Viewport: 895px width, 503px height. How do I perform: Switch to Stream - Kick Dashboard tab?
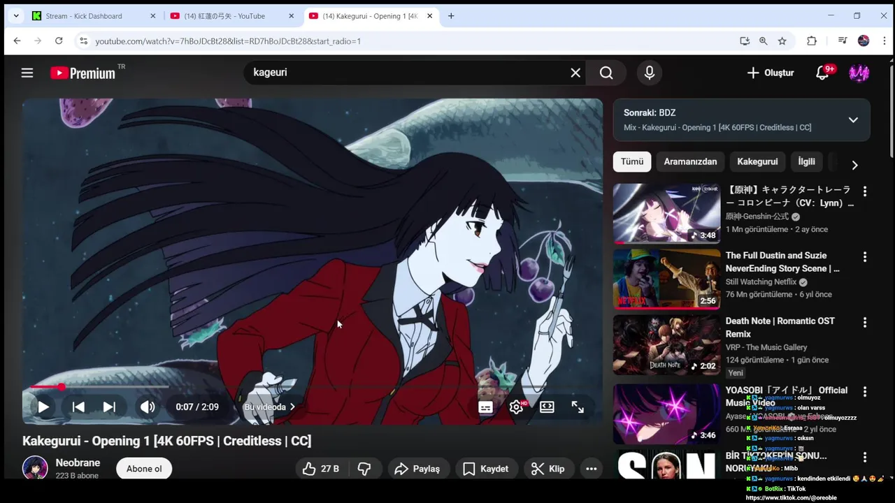[93, 16]
